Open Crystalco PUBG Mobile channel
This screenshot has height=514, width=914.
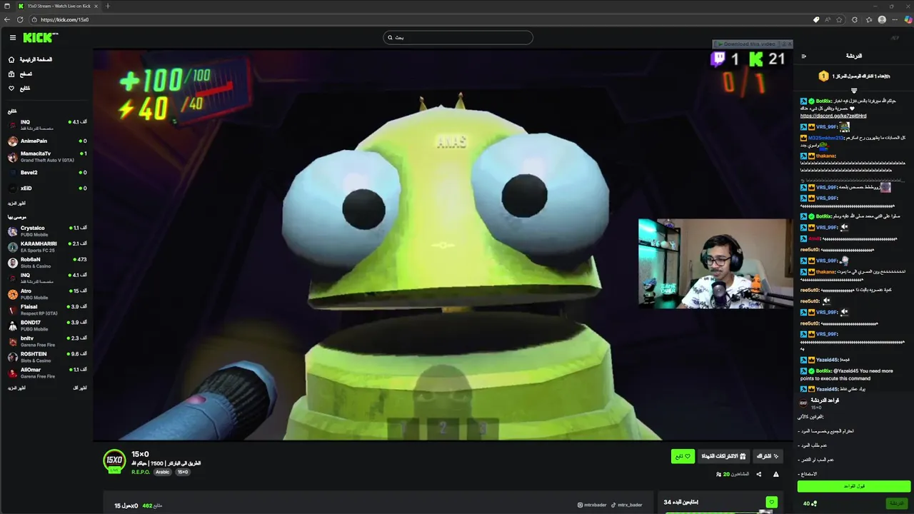(47, 231)
